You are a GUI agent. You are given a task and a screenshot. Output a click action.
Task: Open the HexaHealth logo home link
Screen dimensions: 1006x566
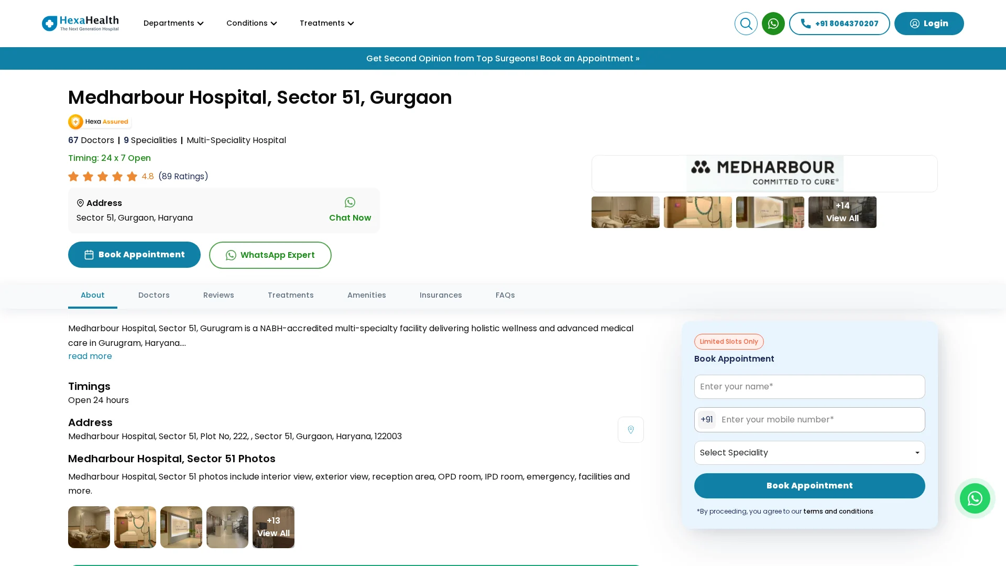tap(80, 24)
